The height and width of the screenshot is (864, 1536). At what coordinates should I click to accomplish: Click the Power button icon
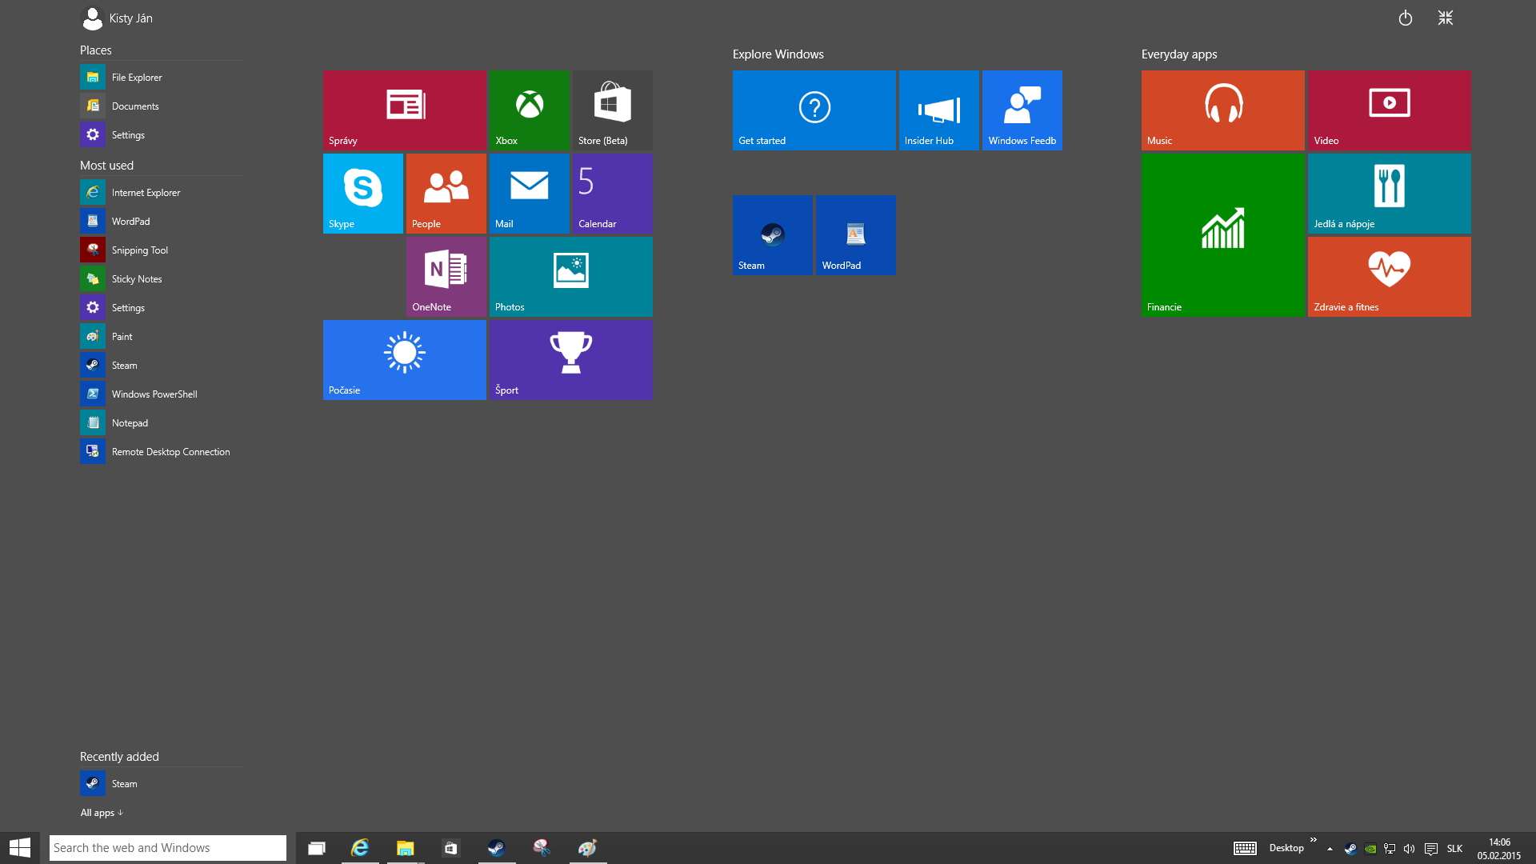tap(1405, 18)
